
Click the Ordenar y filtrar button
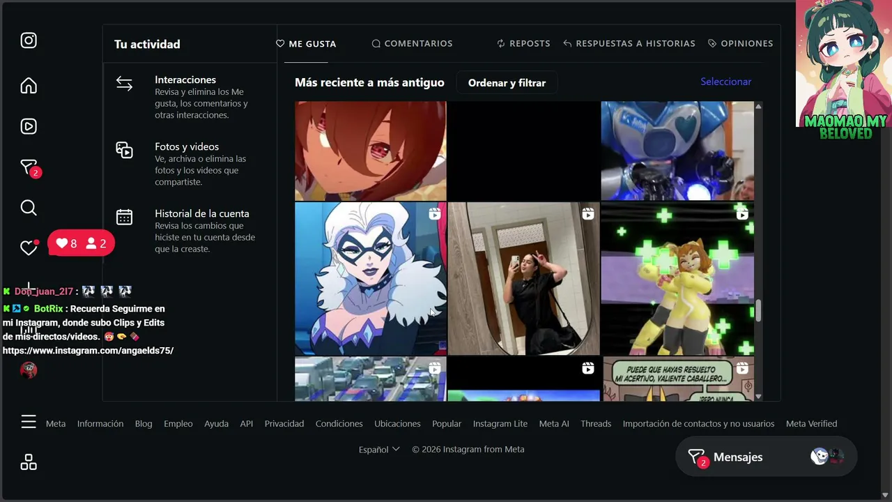click(x=507, y=83)
